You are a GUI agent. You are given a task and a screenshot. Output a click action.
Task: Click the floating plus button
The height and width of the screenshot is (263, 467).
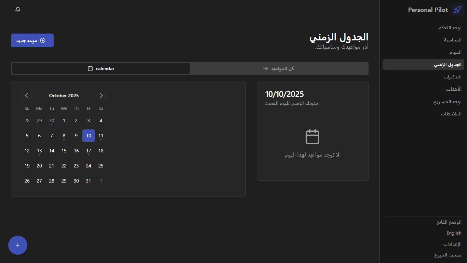click(18, 245)
